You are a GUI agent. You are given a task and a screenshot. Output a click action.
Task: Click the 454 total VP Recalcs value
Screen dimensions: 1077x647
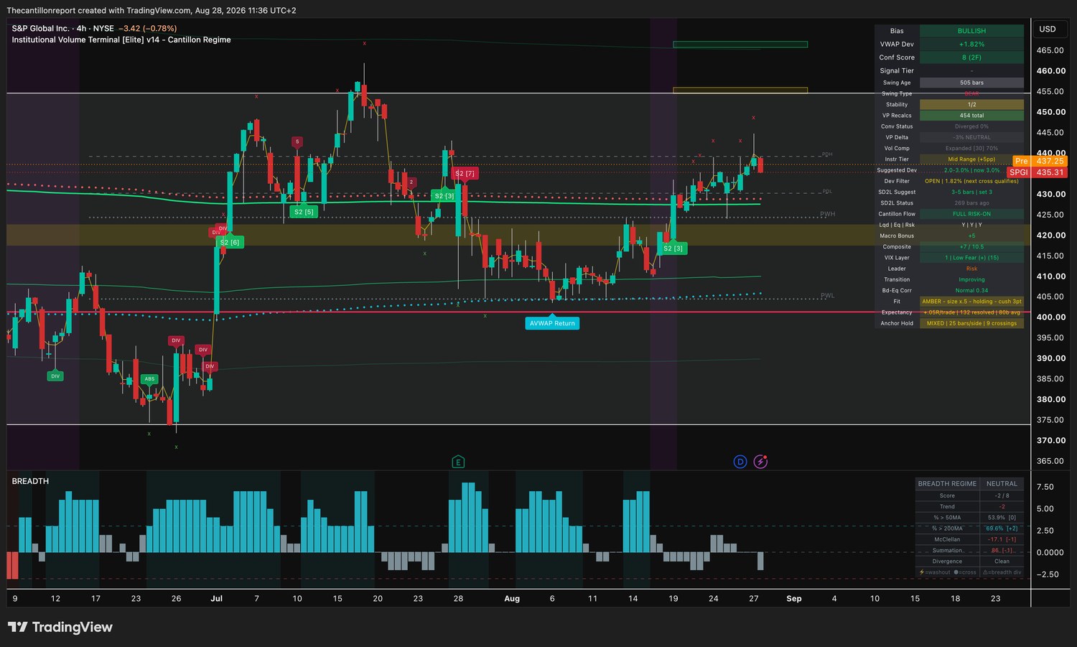point(971,116)
